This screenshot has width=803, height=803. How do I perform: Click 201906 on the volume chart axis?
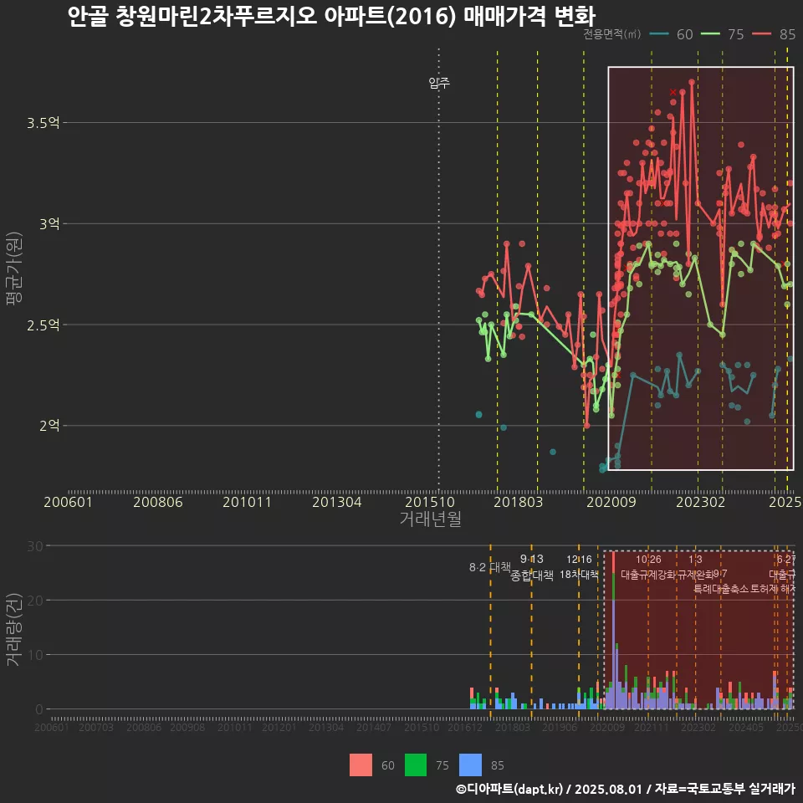tap(560, 727)
